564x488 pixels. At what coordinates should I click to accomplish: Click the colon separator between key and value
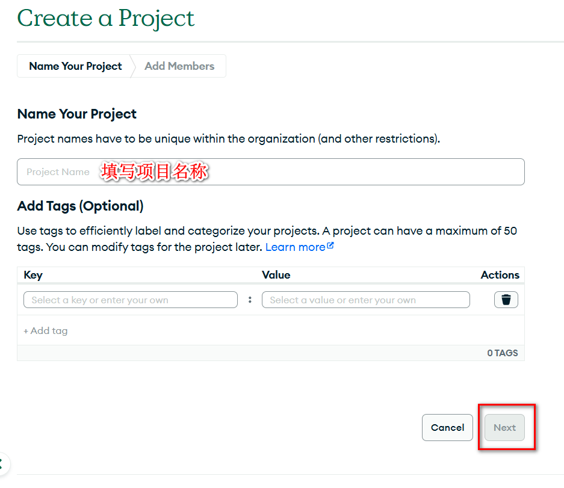click(x=250, y=300)
